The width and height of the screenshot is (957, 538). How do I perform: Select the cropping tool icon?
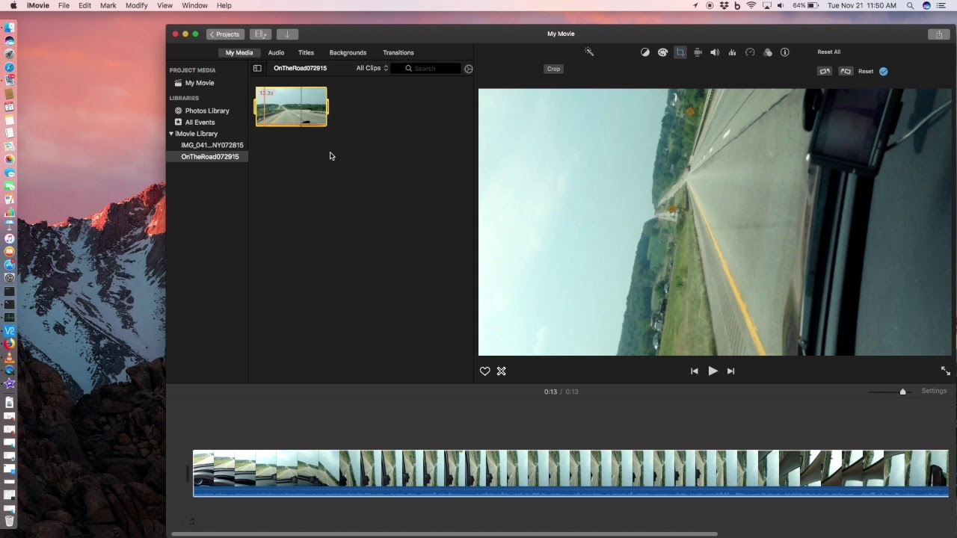tap(680, 52)
